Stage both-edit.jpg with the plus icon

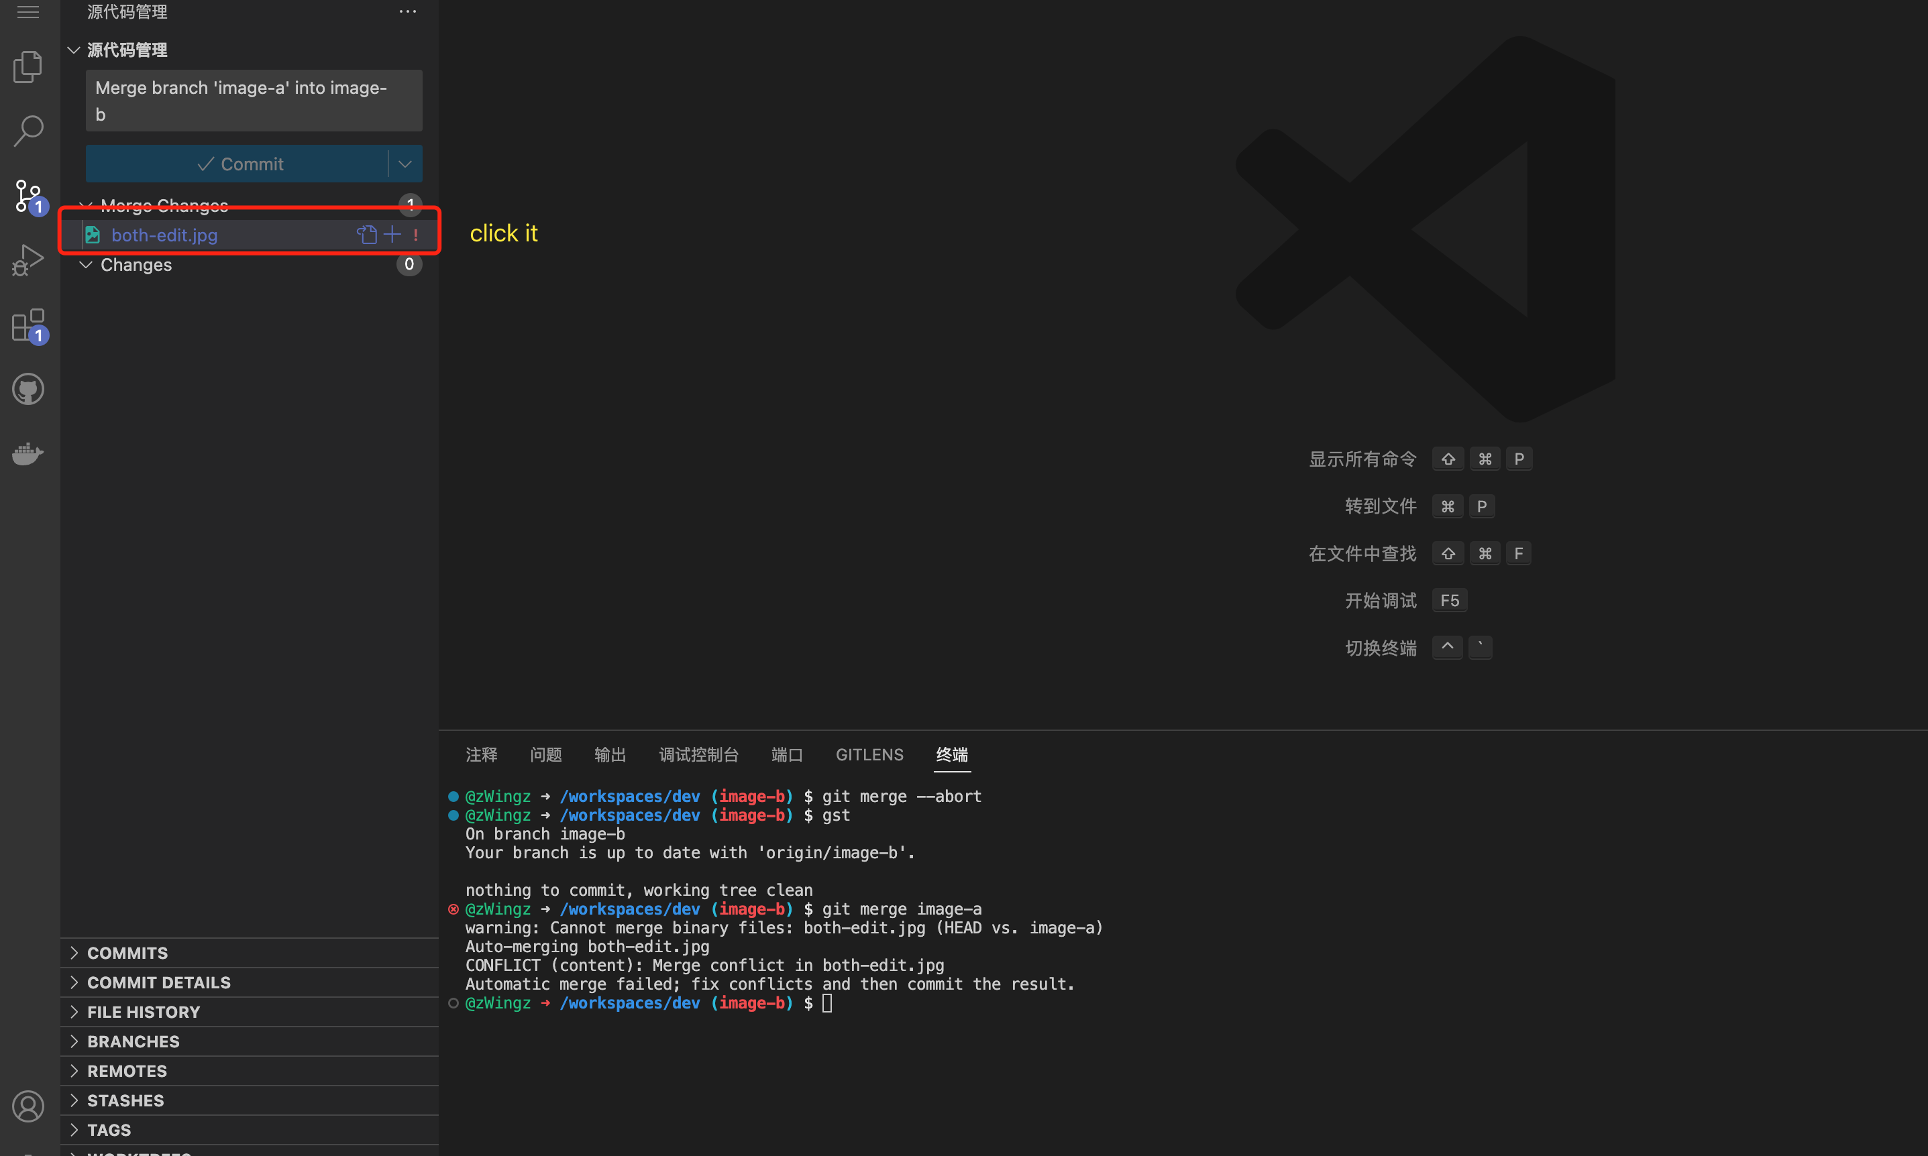point(392,235)
